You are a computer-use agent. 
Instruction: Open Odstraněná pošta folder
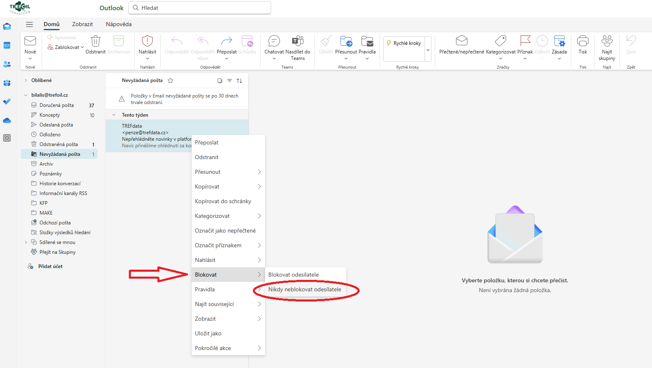tap(60, 144)
